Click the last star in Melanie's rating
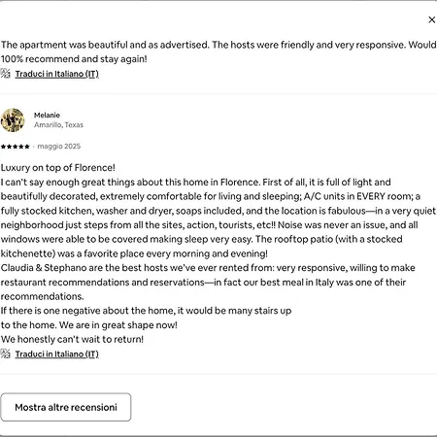 point(27,147)
